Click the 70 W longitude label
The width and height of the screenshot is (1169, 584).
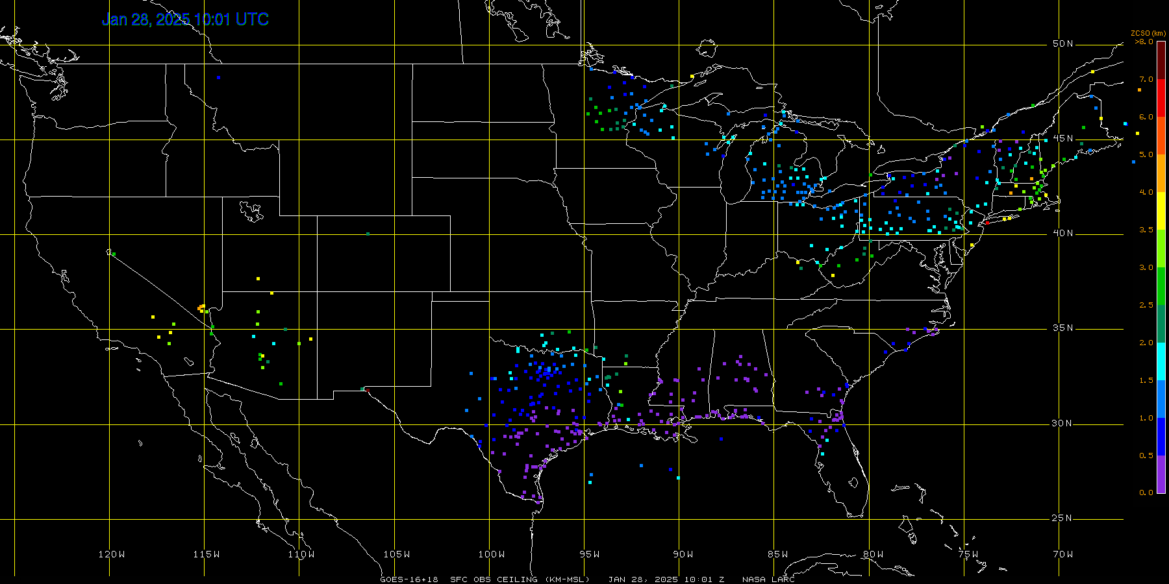click(x=1063, y=554)
